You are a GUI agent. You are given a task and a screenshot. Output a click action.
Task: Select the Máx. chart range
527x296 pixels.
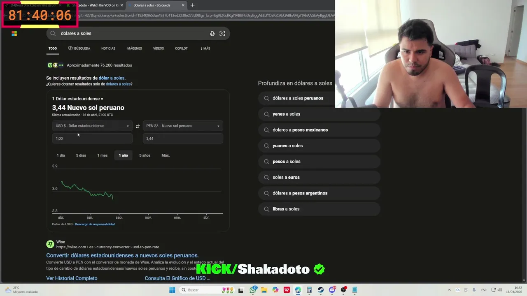click(x=166, y=155)
